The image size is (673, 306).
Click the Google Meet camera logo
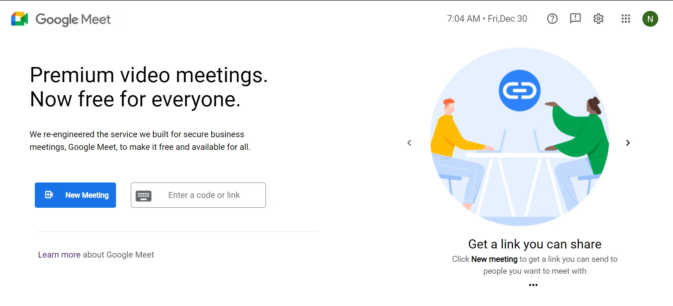(x=19, y=19)
